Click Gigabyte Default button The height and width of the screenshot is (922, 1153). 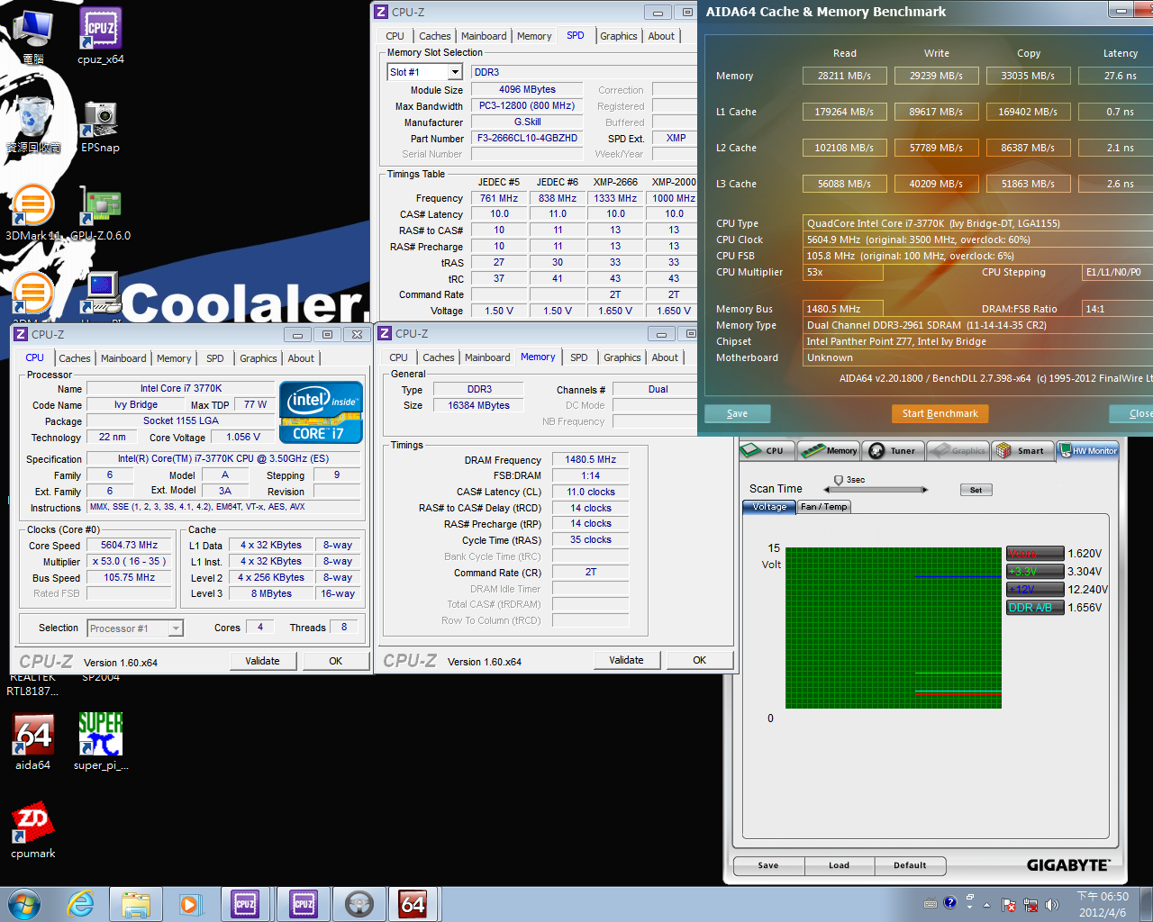point(910,865)
